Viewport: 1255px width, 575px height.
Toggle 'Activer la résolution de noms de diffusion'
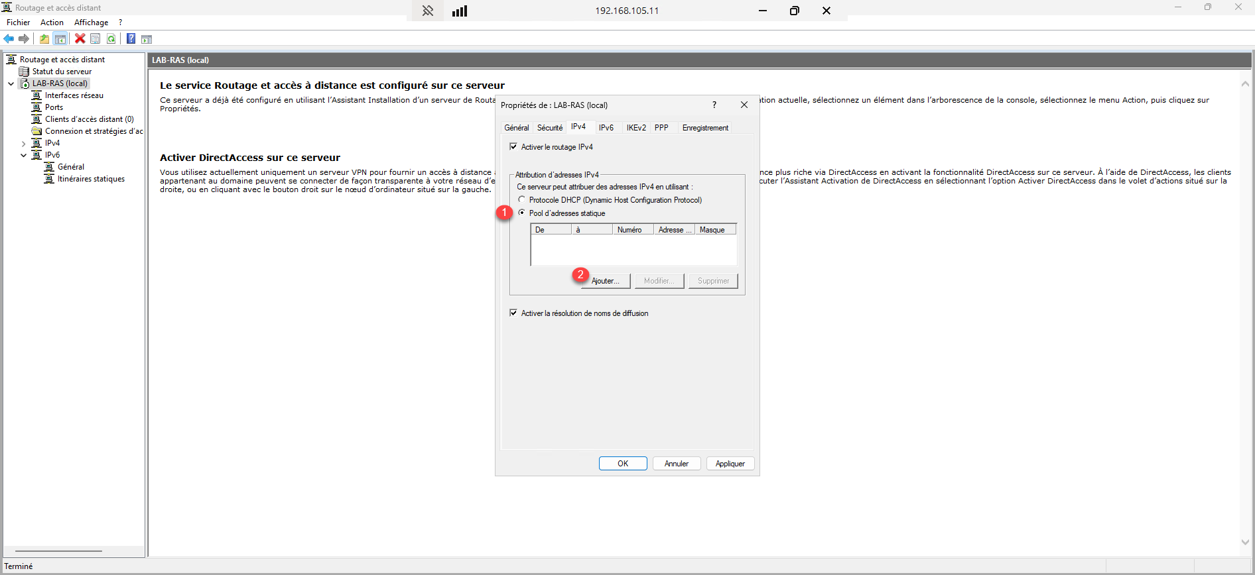click(x=513, y=313)
